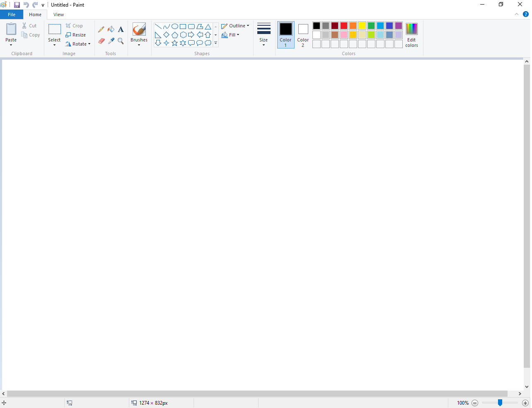Viewport: 532px width, 408px height.
Task: Open the Customize Quick Access Toolbar arrow
Action: pyautogui.click(x=43, y=5)
